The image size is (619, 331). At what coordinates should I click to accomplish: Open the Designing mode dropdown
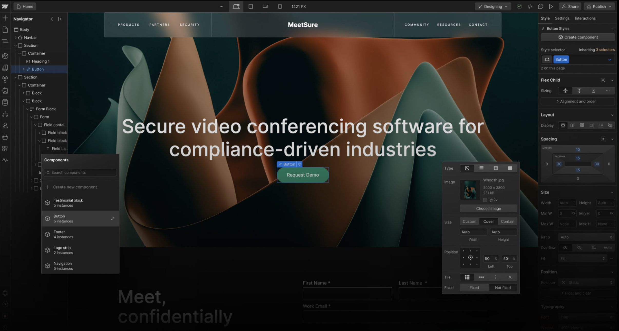tap(492, 6)
